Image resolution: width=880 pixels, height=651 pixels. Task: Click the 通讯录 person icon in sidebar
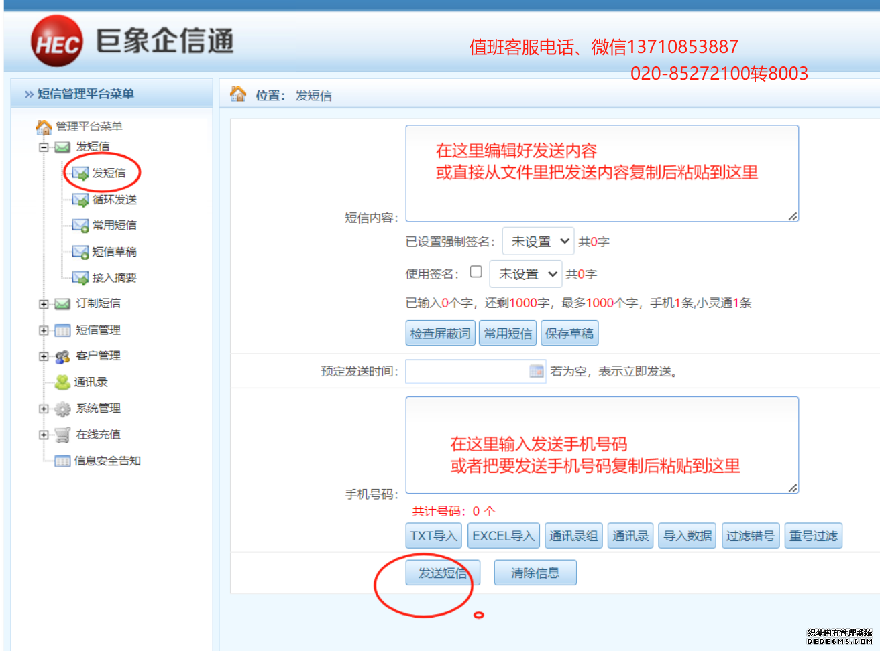coord(62,382)
